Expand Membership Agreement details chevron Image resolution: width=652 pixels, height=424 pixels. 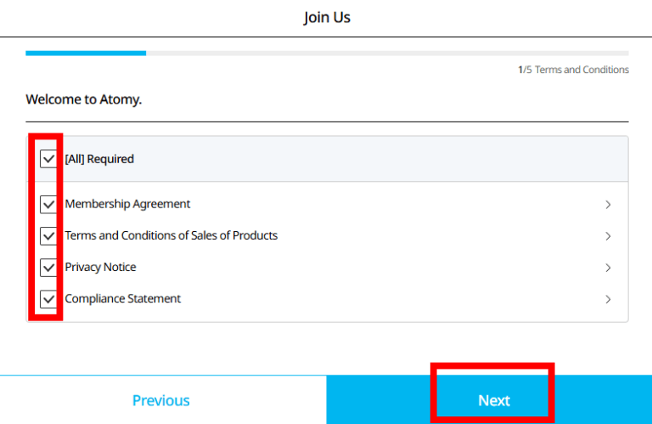(608, 205)
